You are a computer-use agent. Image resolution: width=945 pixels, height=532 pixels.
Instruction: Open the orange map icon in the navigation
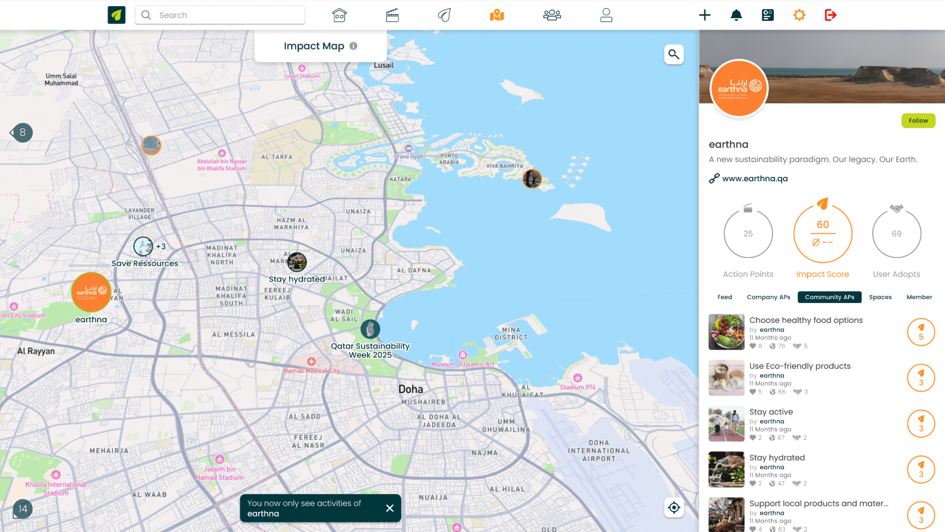click(497, 15)
